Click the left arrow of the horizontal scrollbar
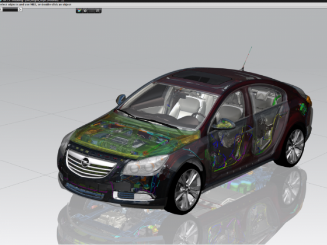The width and height of the screenshot is (327, 245). (x=1, y=9)
